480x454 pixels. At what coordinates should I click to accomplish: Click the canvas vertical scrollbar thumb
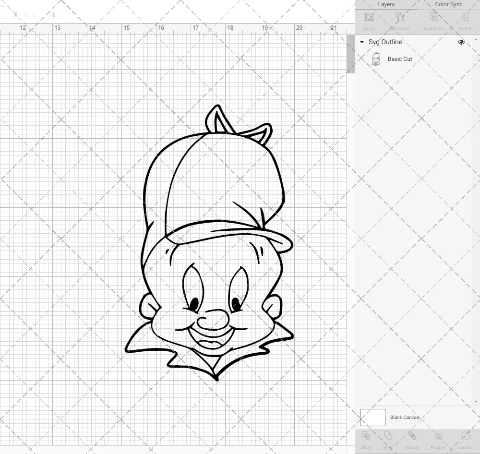coord(350,54)
